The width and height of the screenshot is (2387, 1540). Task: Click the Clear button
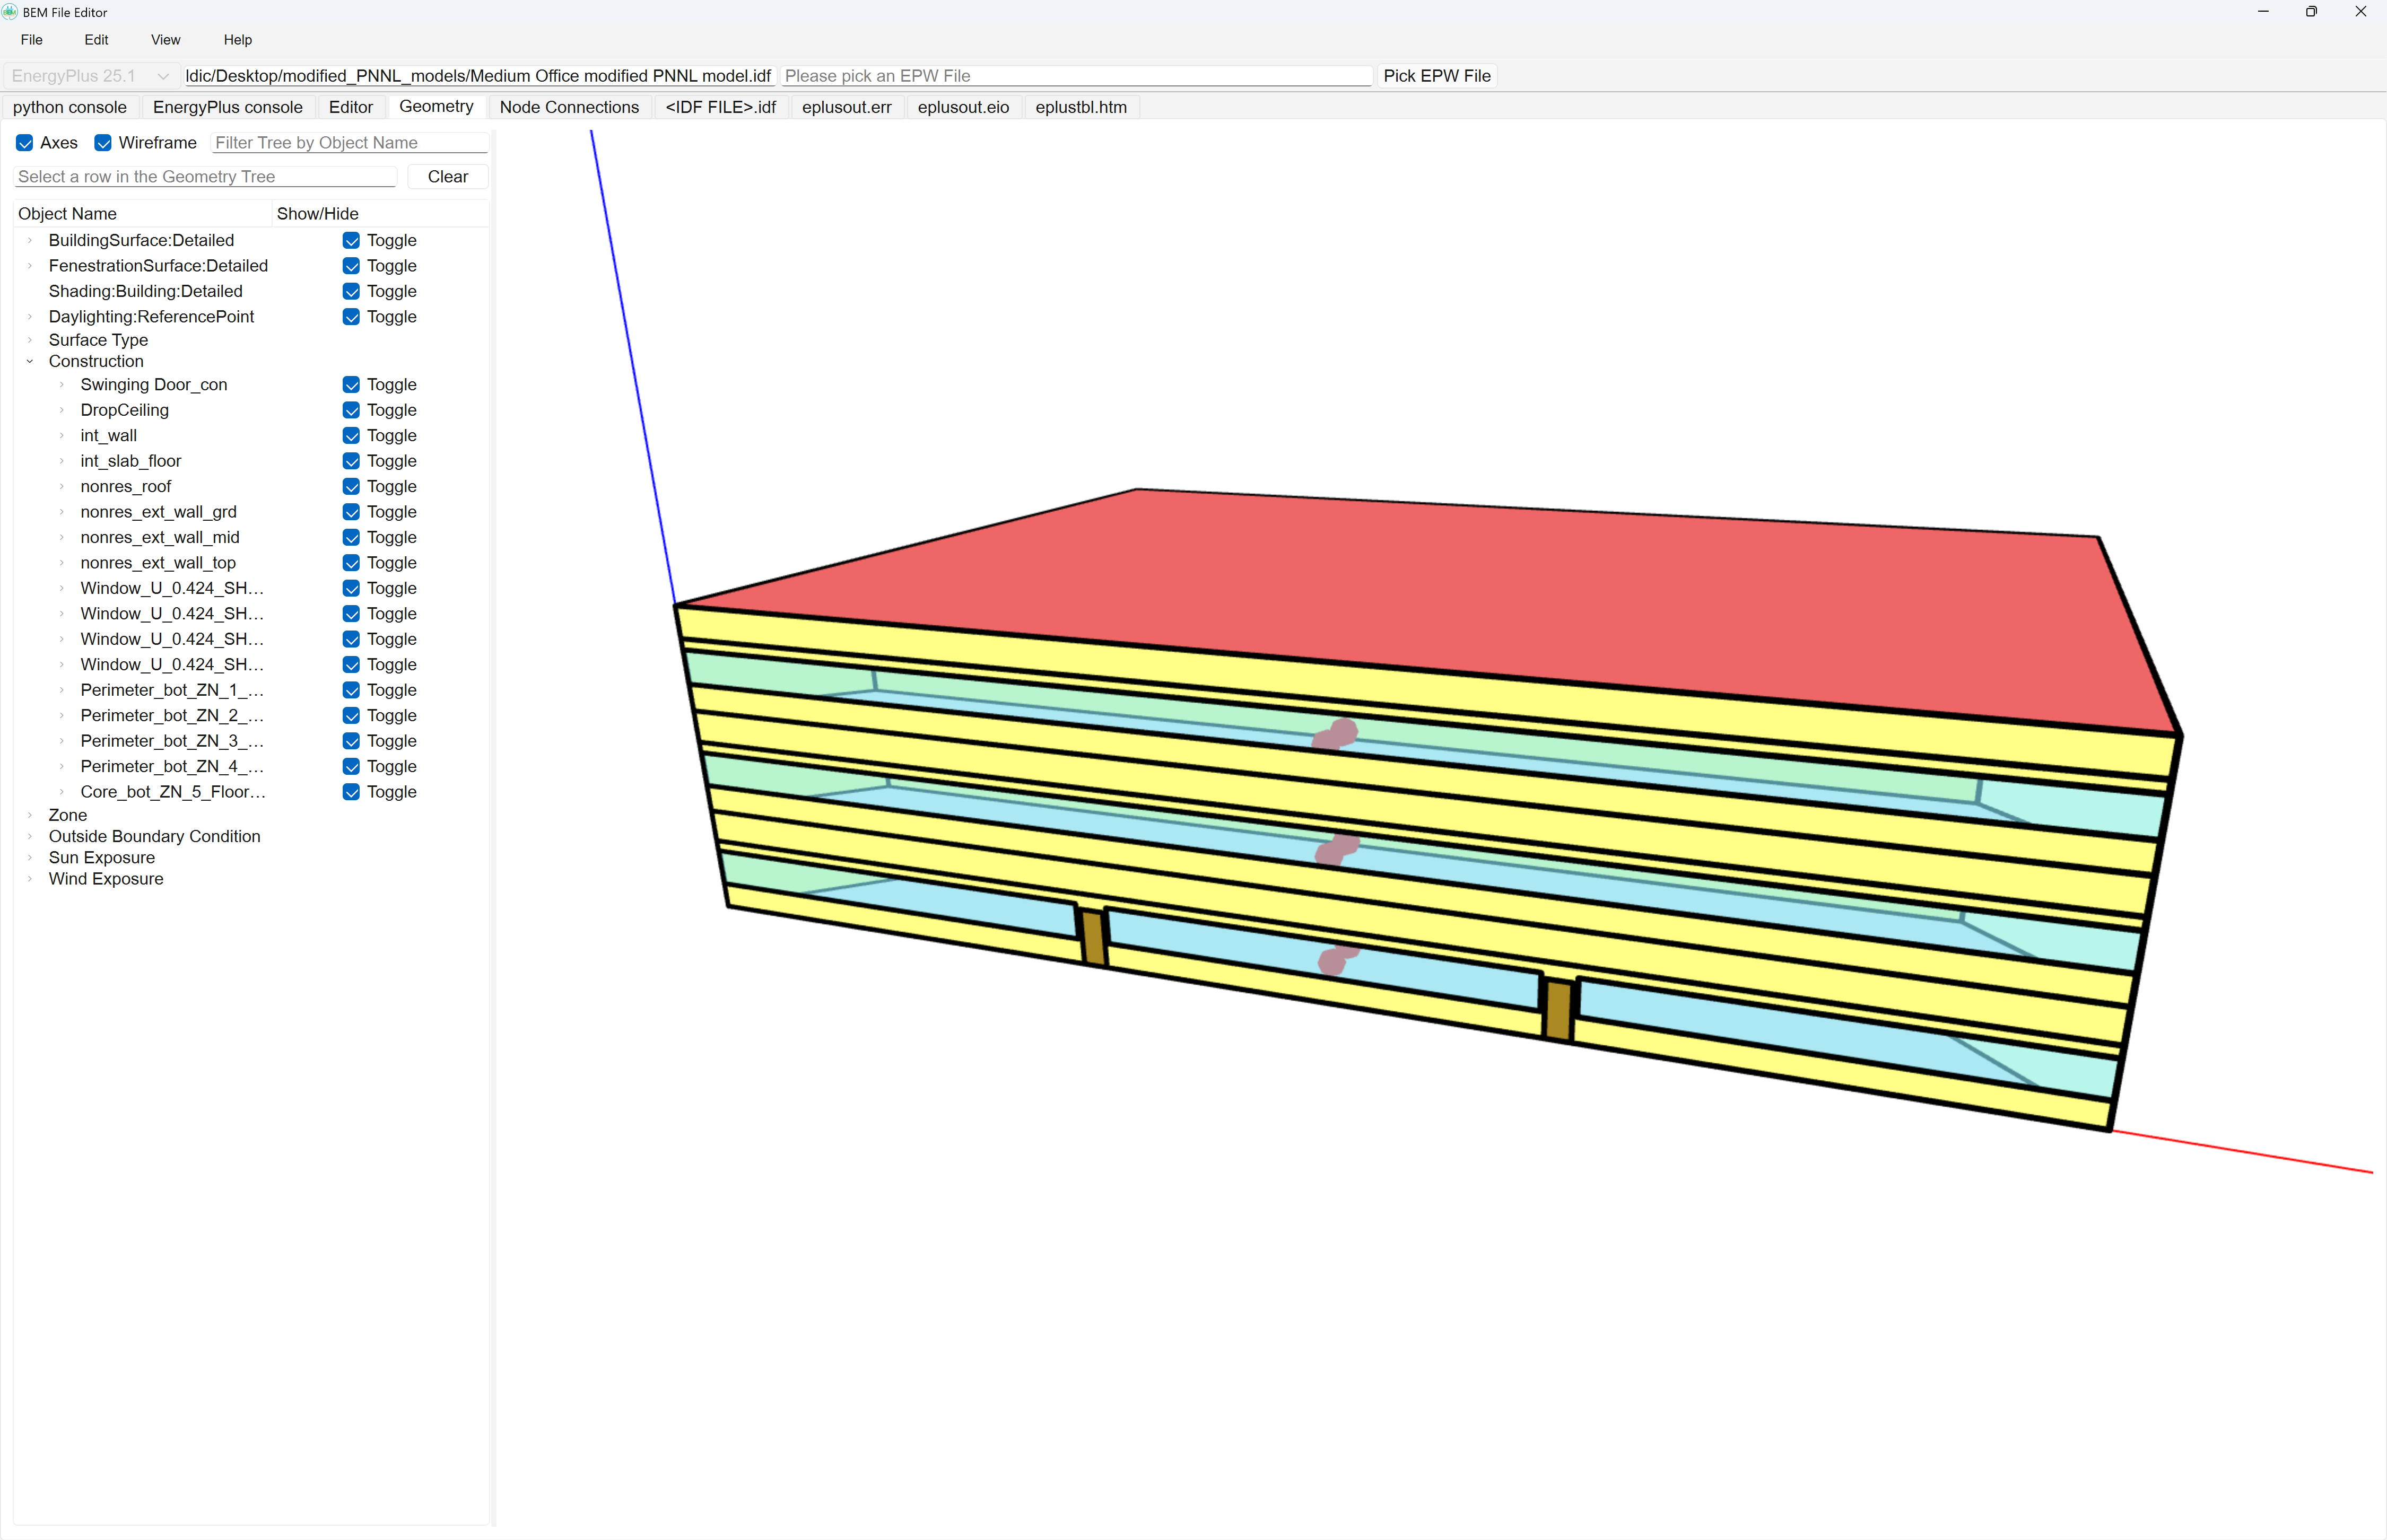point(448,177)
